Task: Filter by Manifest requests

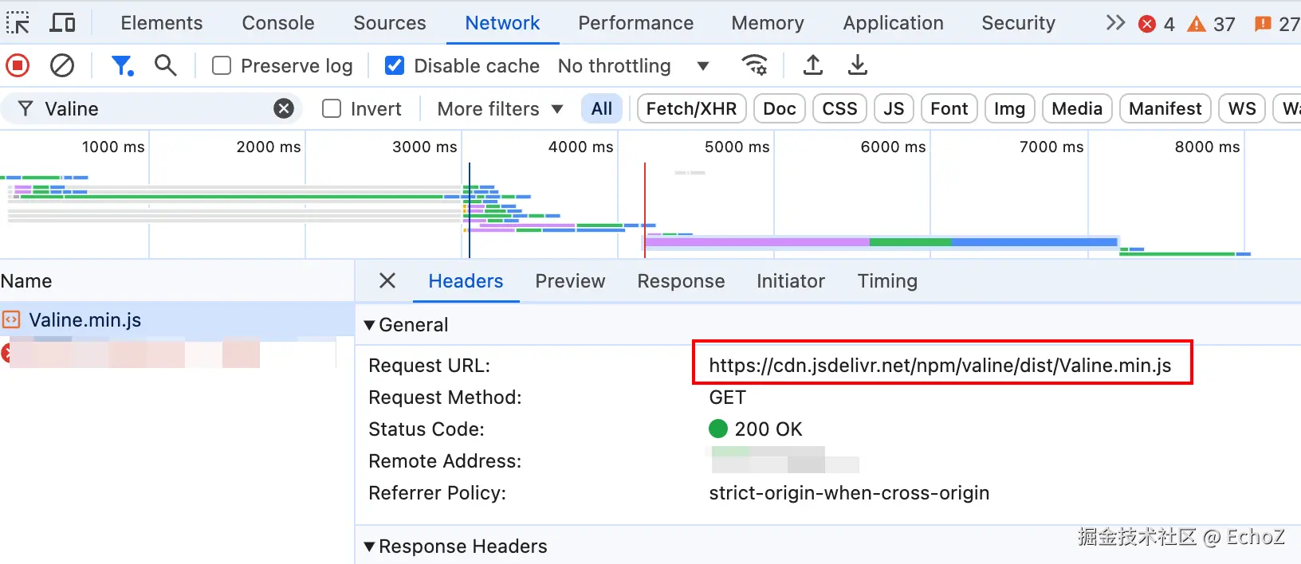Action: coord(1165,108)
